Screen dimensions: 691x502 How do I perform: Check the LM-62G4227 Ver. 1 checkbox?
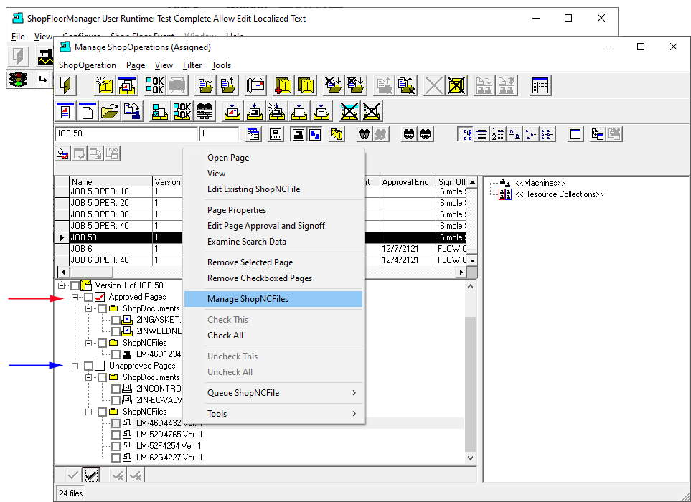[x=116, y=458]
